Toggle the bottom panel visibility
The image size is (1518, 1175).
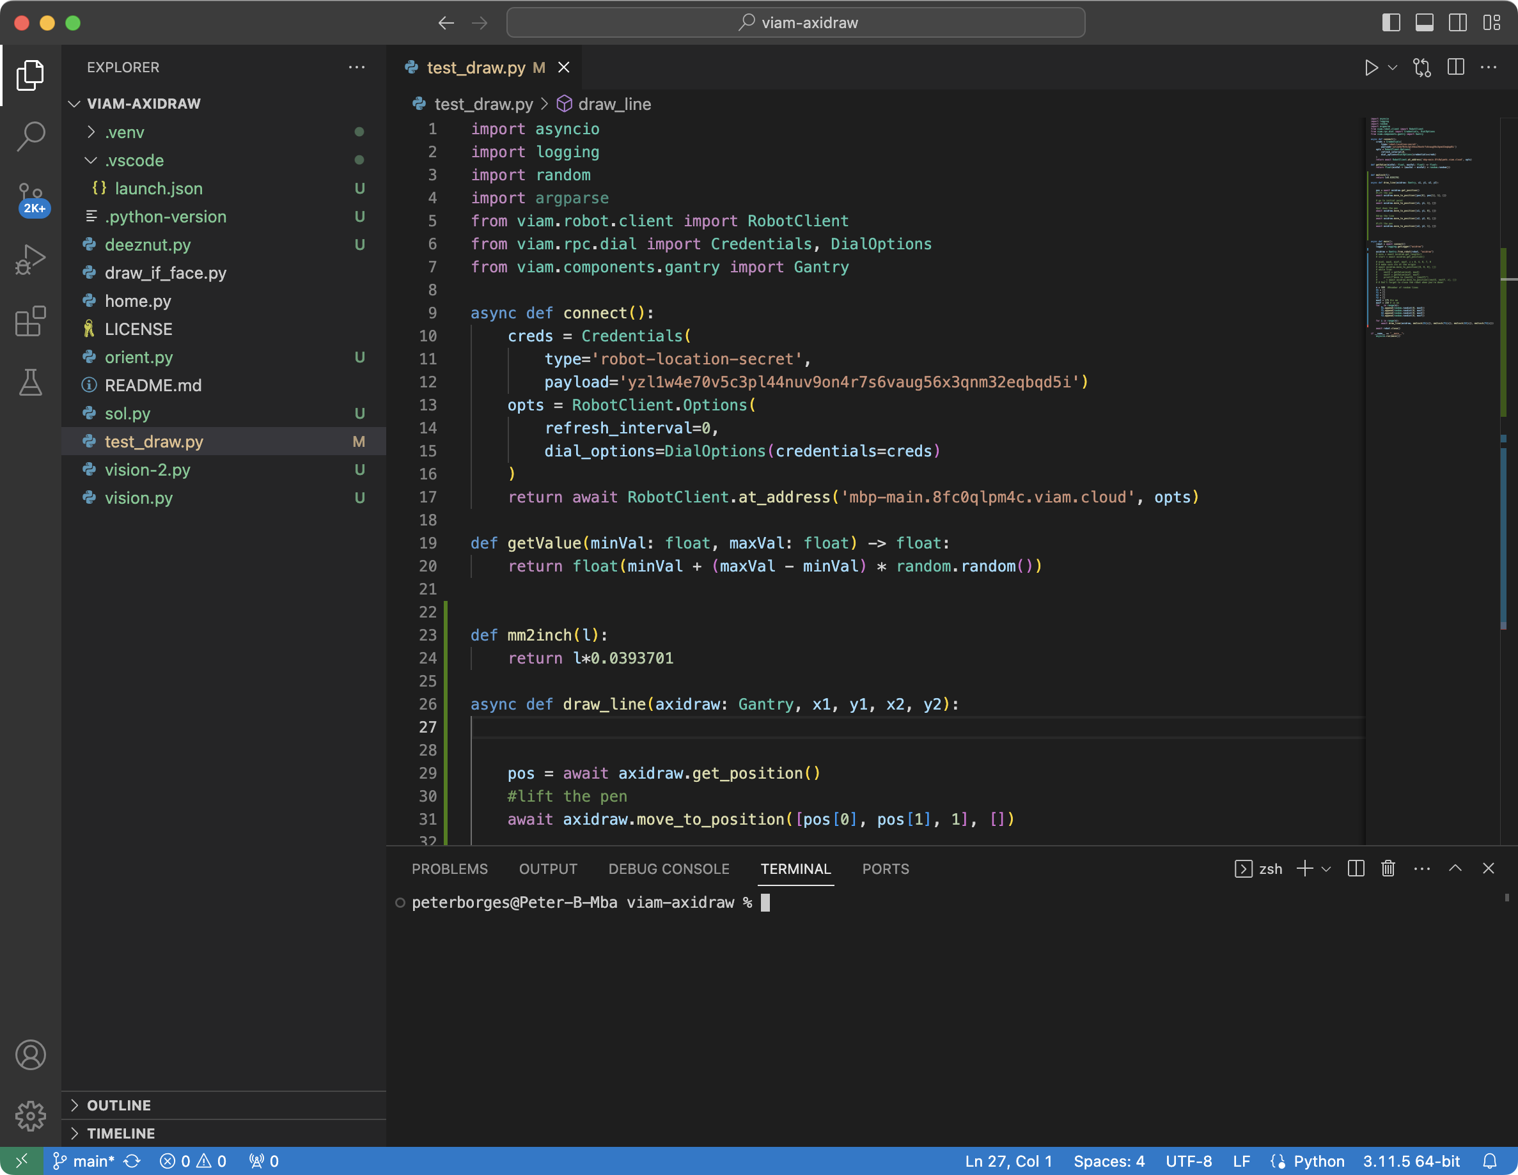pos(1424,22)
